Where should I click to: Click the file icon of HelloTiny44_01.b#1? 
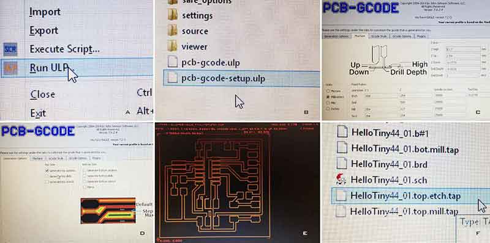342,132
